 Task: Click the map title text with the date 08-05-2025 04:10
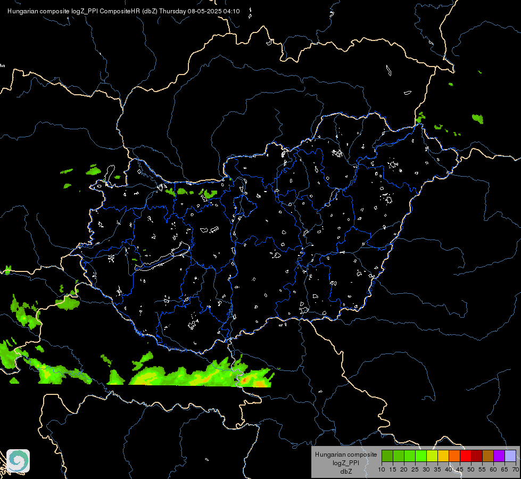click(123, 11)
